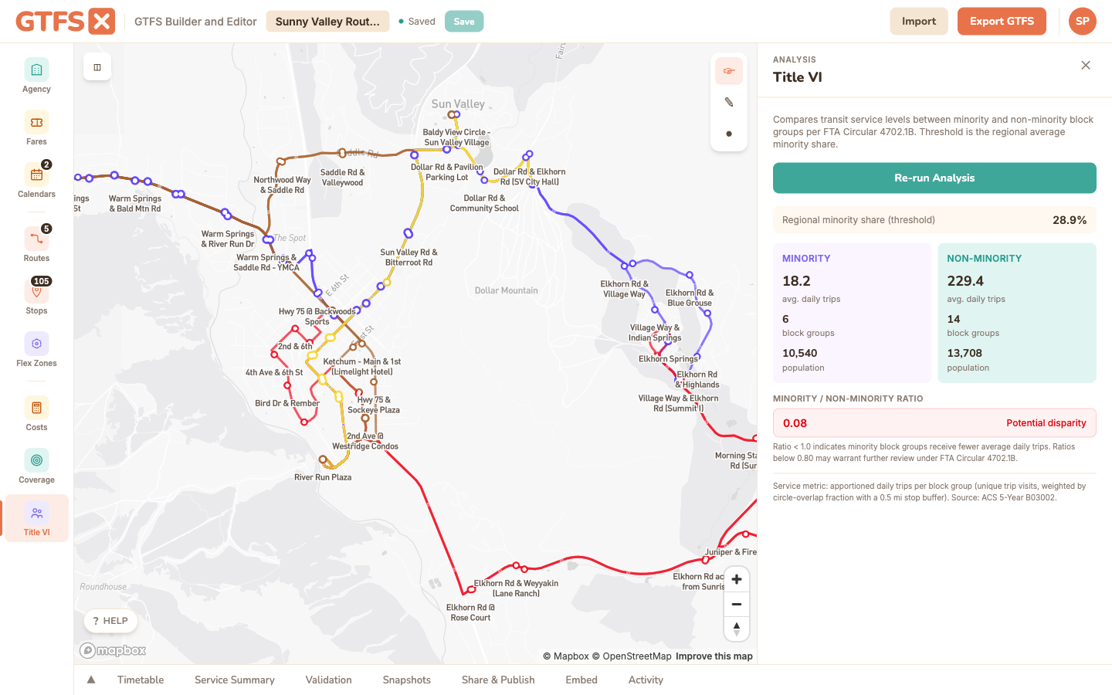Image resolution: width=1112 pixels, height=695 pixels.
Task: Open the Coverage analysis
Action: [x=36, y=466]
